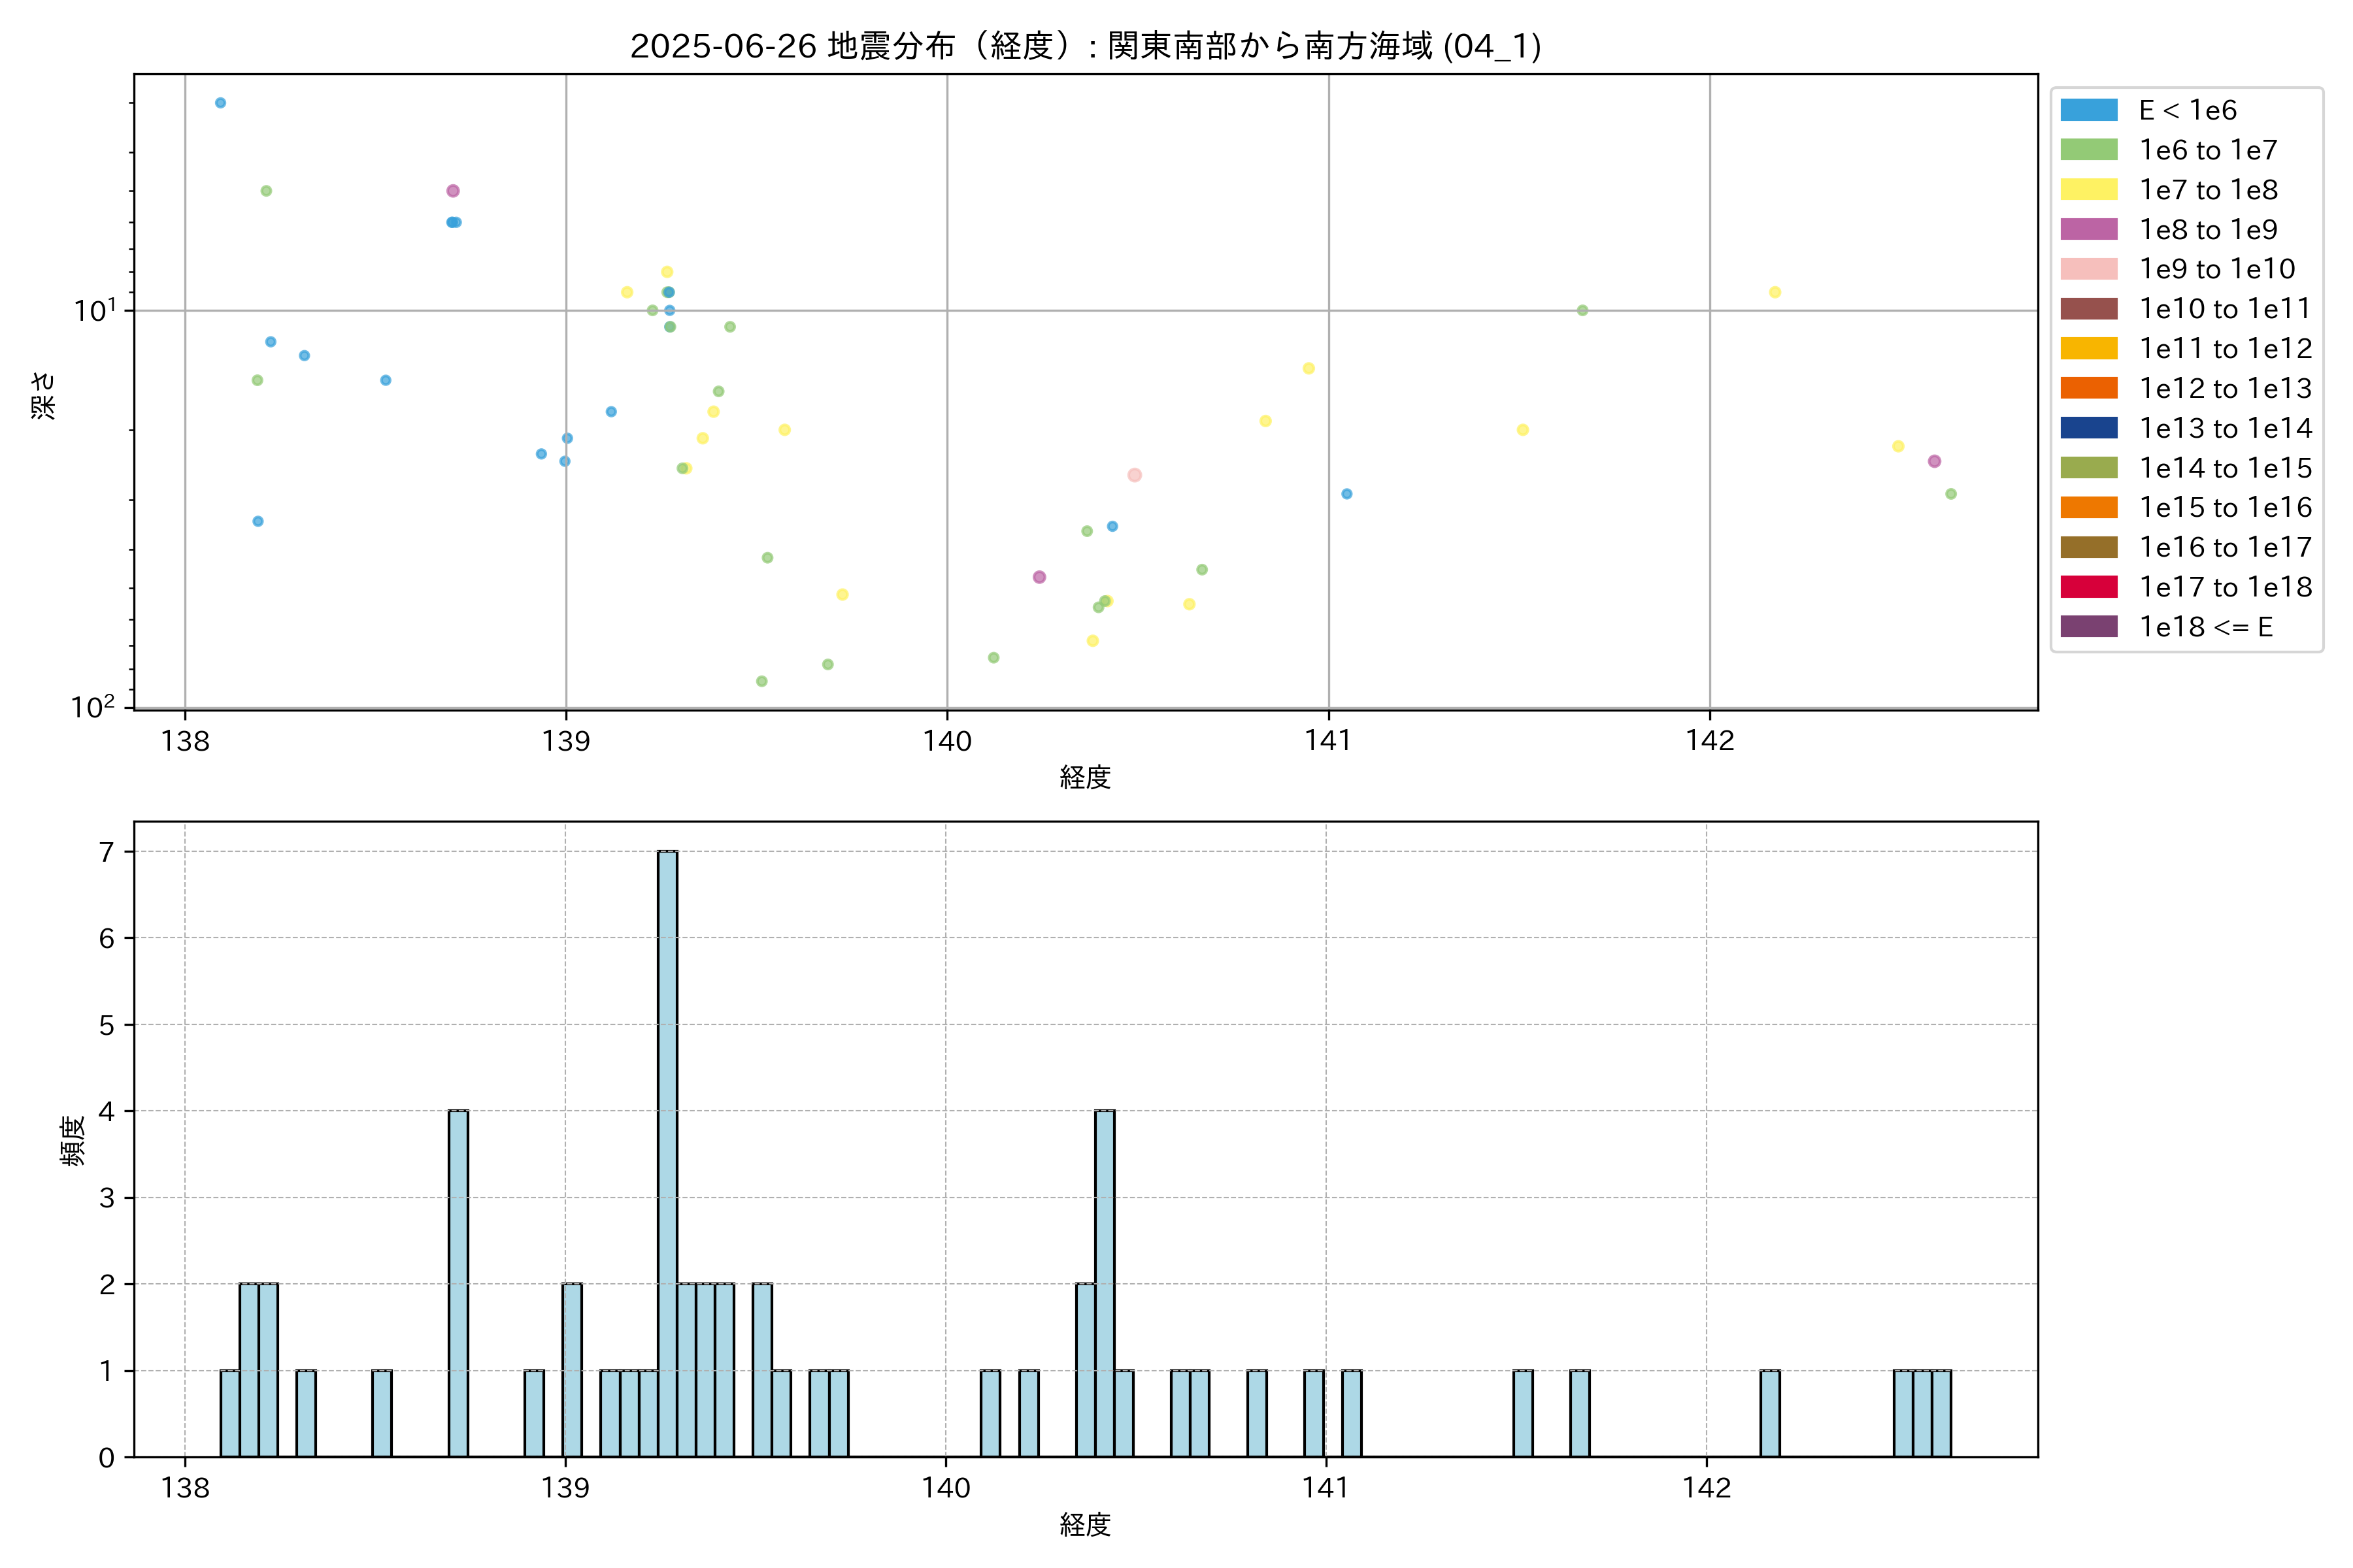Click the frequency-4 histogram bar near longitude 138.7

[458, 1283]
